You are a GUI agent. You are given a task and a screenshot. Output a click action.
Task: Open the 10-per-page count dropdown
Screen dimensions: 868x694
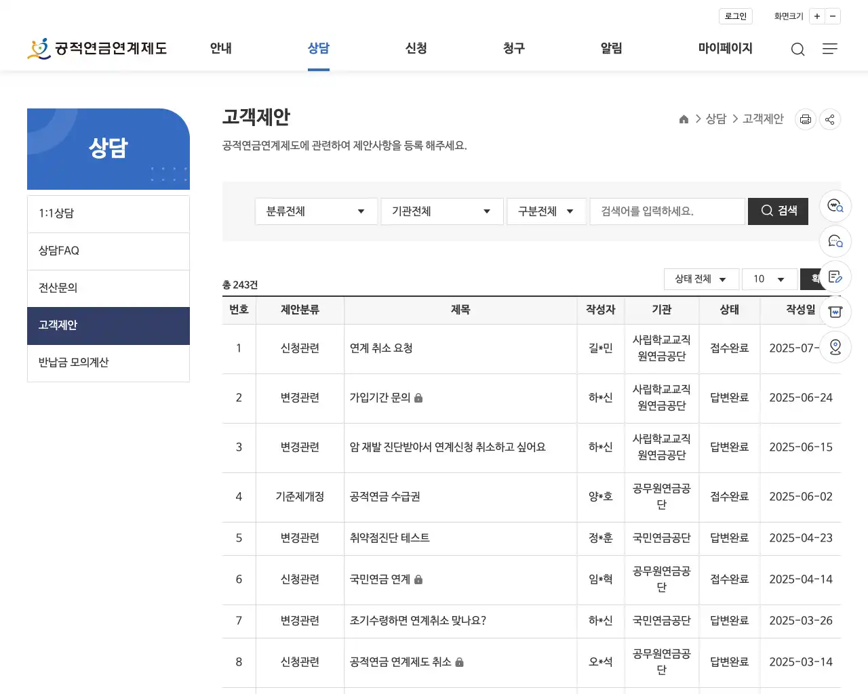(x=770, y=279)
